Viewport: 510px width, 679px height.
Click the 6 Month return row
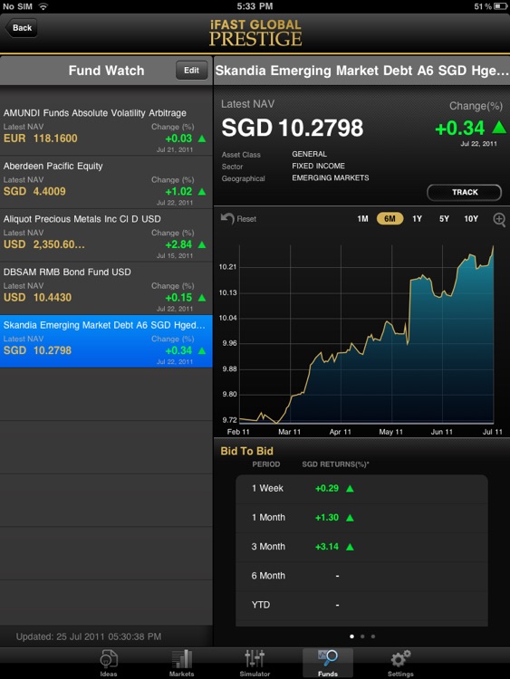(361, 576)
